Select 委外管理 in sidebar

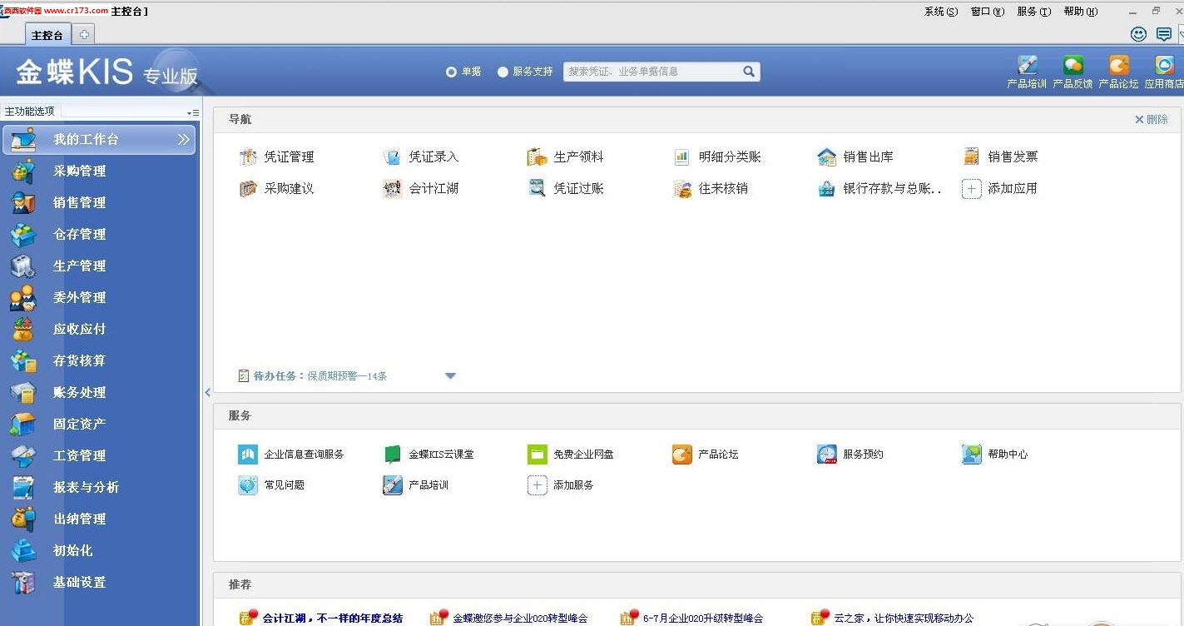100,298
